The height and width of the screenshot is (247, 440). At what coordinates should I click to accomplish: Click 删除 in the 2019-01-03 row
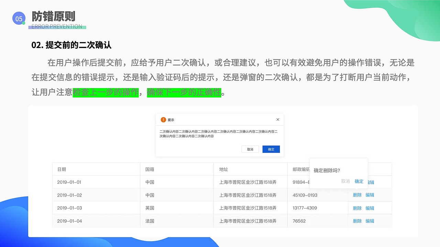pos(357,208)
